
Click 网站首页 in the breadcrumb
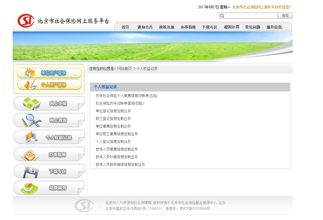(x=124, y=69)
